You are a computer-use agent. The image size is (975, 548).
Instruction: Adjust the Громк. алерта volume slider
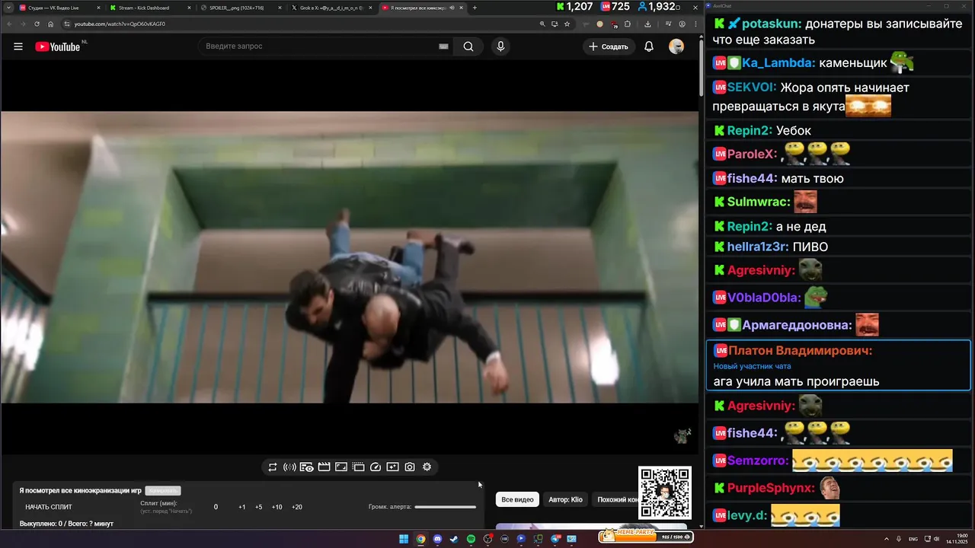[445, 507]
